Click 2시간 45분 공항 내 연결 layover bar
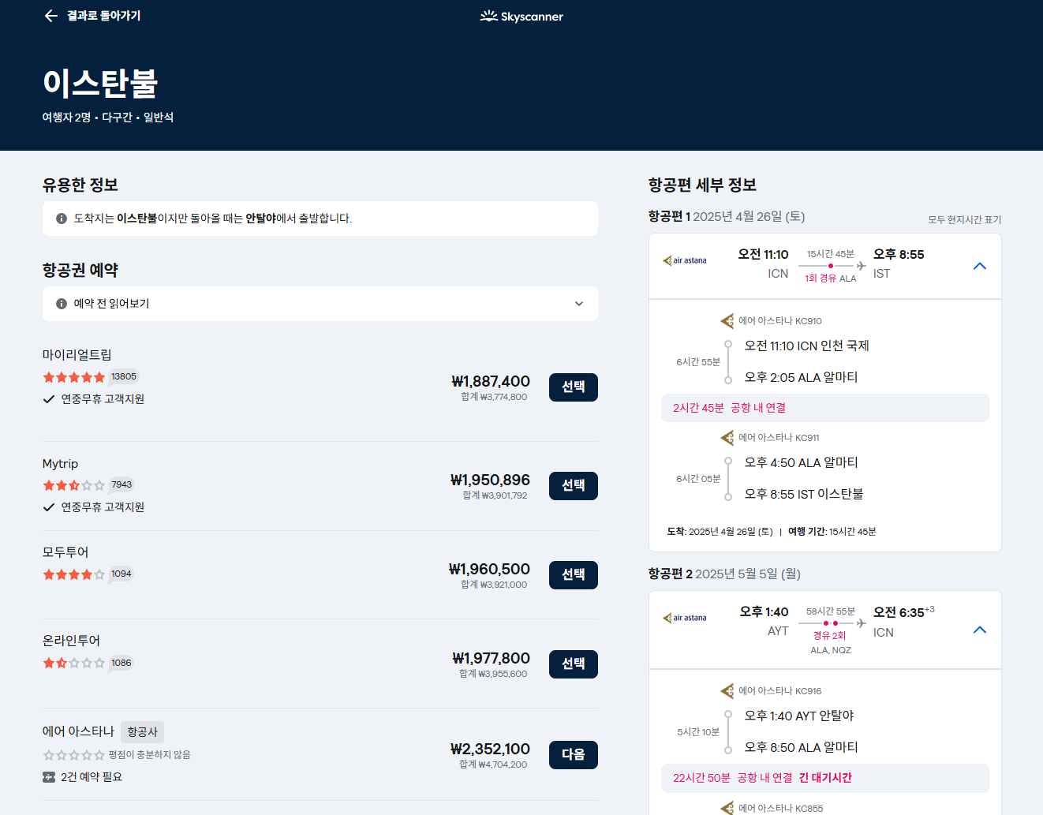Viewport: 1043px width, 815px height. [x=825, y=408]
